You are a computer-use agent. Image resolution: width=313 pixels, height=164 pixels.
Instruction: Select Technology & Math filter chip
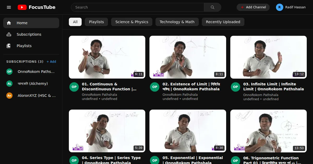177,22
